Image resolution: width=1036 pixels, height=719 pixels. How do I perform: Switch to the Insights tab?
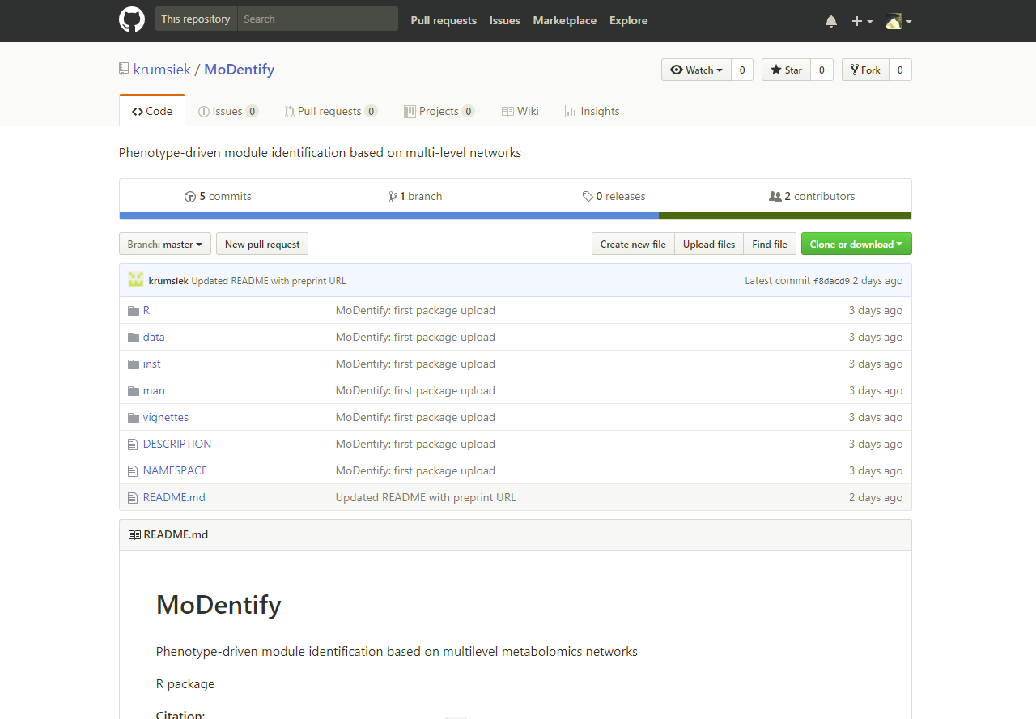point(592,111)
